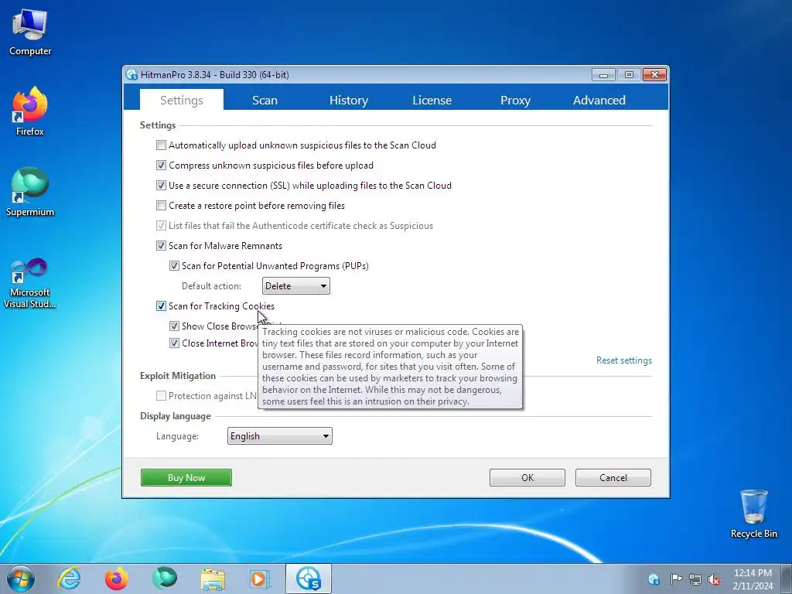Screen dimensions: 792x594
Task: Enable Create a restore point option
Action: (x=161, y=206)
